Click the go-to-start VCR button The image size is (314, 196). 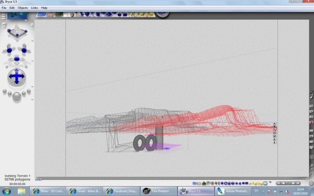click(278, 183)
